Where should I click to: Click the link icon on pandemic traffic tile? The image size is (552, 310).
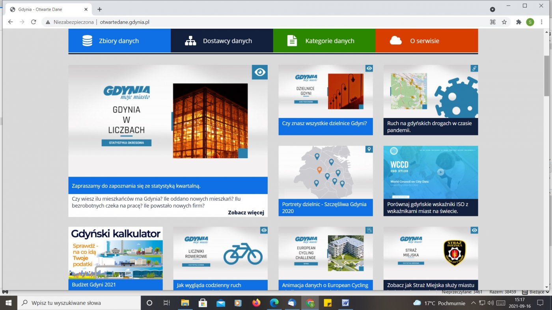(x=474, y=68)
